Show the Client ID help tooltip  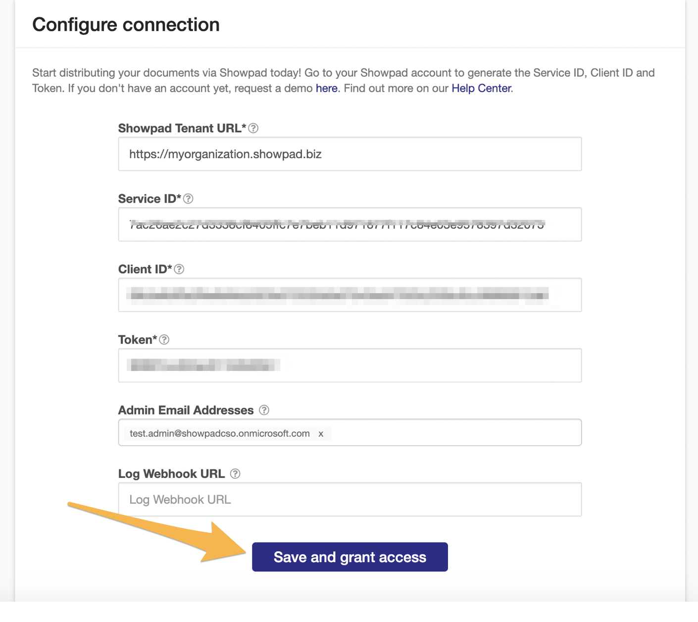[179, 269]
